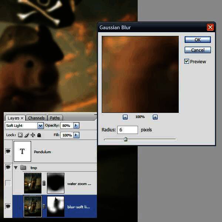Click lock transparent pixels icon
The width and height of the screenshot is (222, 222).
pos(20,135)
